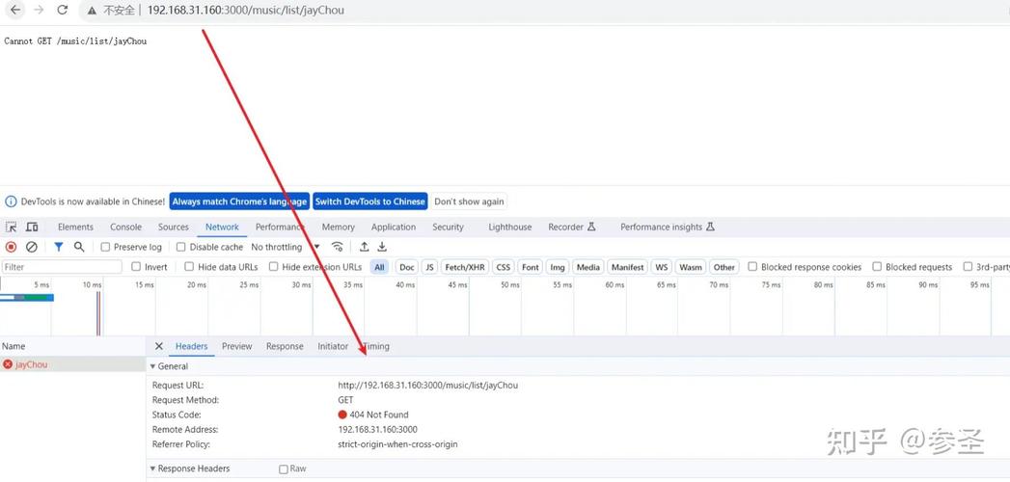1010x482 pixels.
Task: Click the network search magnifier icon
Action: click(x=79, y=247)
